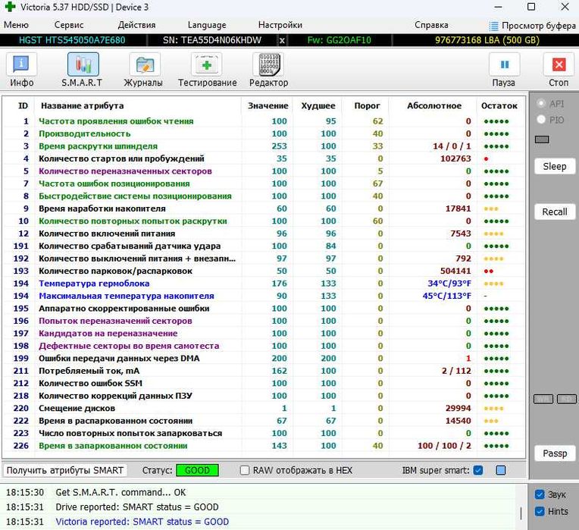Click the Sleep button
Image resolution: width=579 pixels, height=530 pixels.
click(555, 166)
